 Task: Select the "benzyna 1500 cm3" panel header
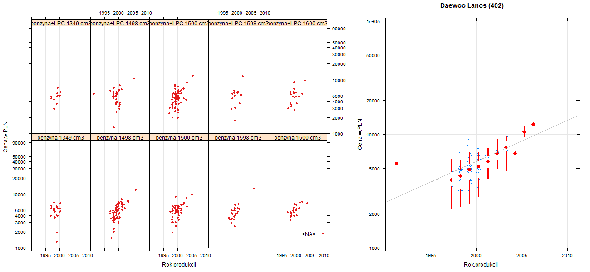(179, 137)
